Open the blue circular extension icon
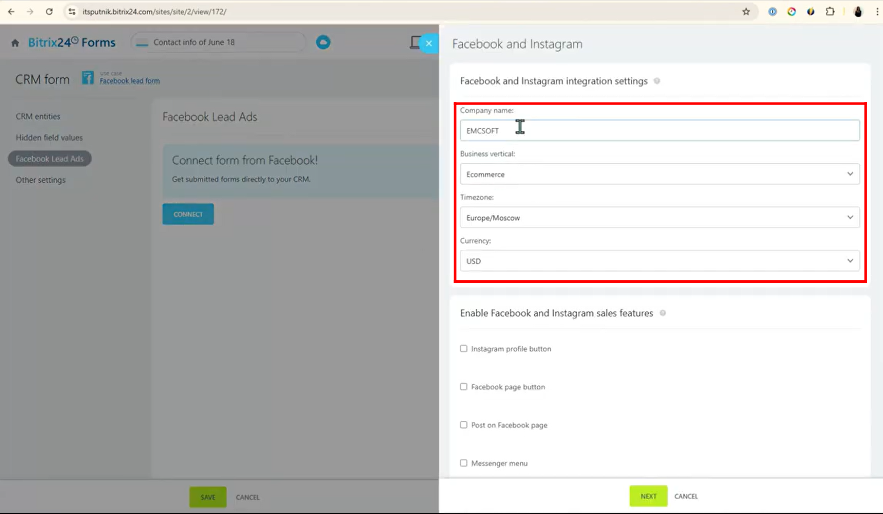 coord(772,11)
